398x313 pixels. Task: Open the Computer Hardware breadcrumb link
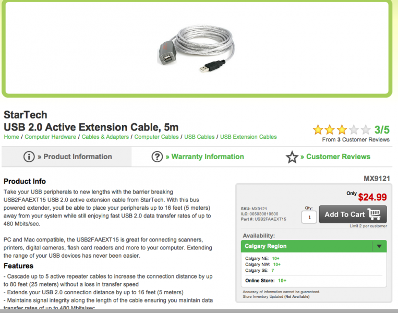pos(50,137)
